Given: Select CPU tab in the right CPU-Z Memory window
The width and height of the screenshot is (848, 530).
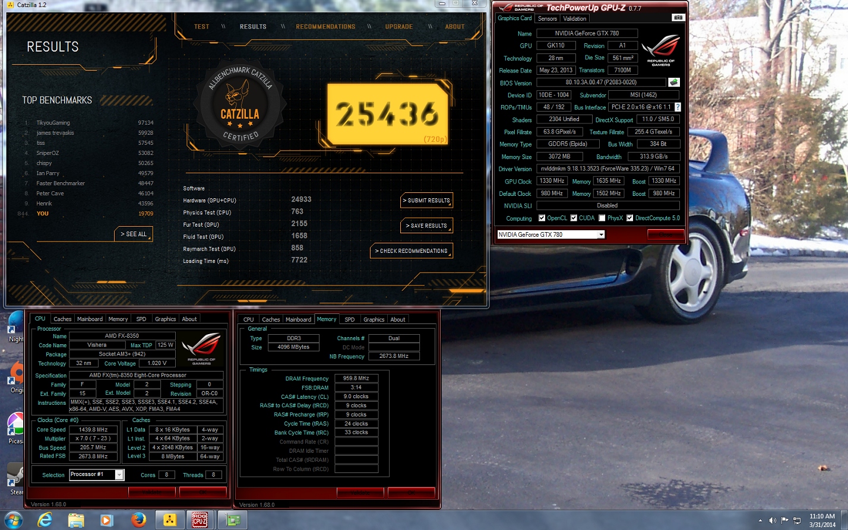Looking at the screenshot, I should coord(248,319).
